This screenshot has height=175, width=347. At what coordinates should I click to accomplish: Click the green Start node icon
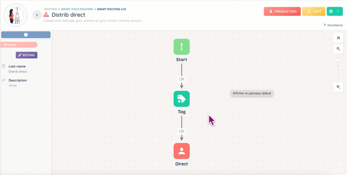pos(181,47)
